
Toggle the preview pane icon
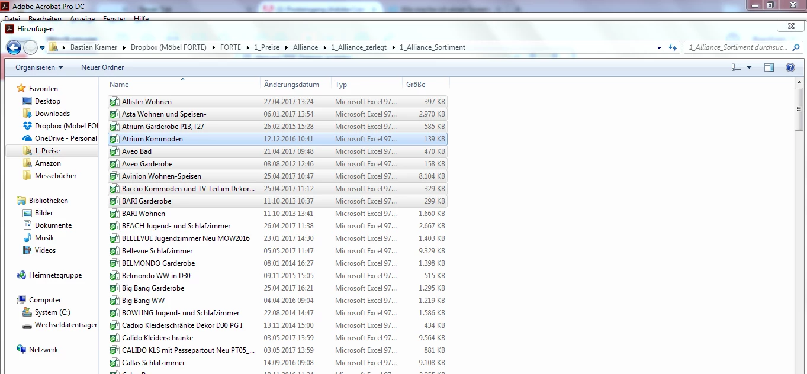coord(769,67)
